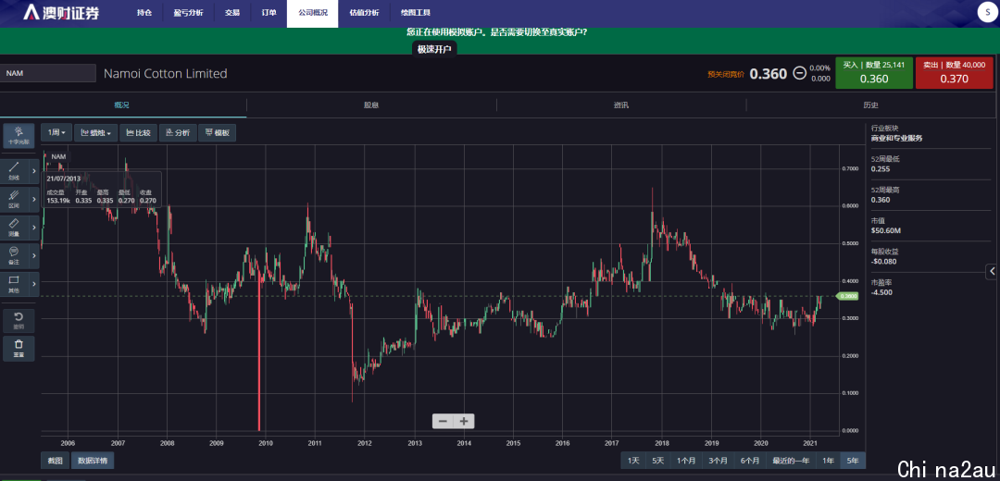1000x481 pixels.
Task: Undo the last drawing action
Action: [x=19, y=320]
